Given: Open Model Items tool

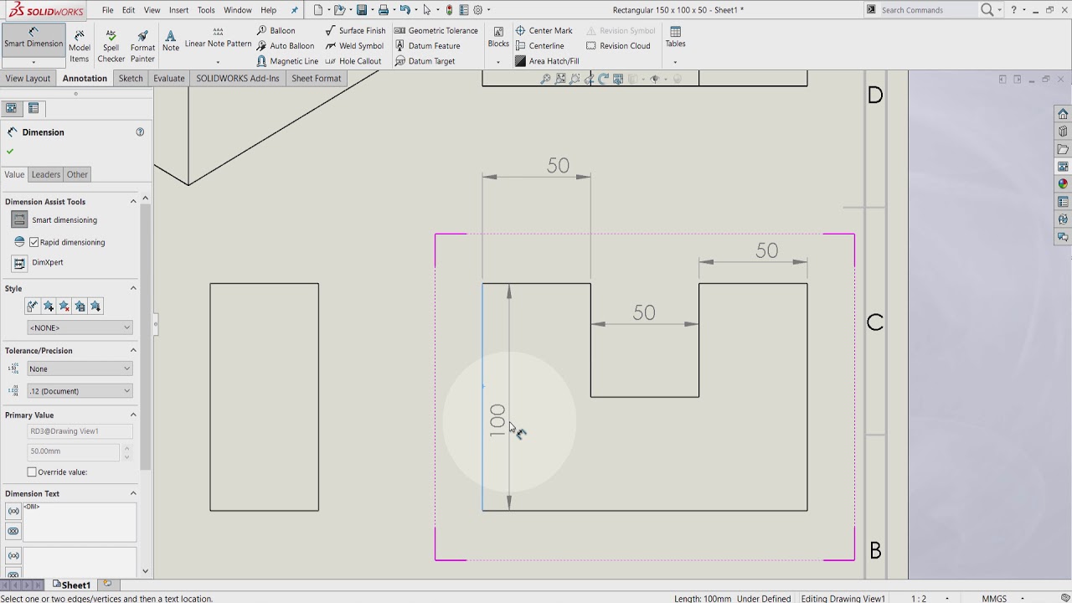Looking at the screenshot, I should tap(80, 45).
